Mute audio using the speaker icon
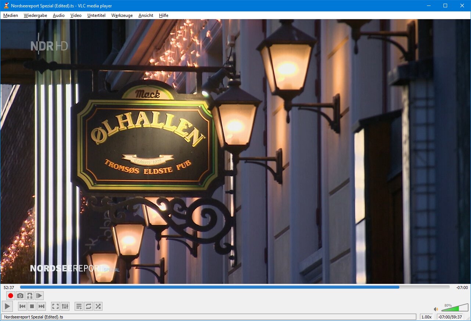 (x=436, y=309)
